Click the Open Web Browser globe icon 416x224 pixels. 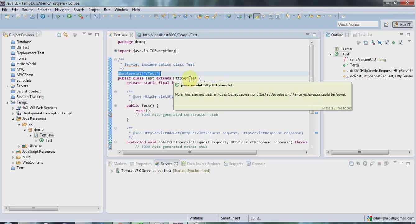[x=229, y=16]
